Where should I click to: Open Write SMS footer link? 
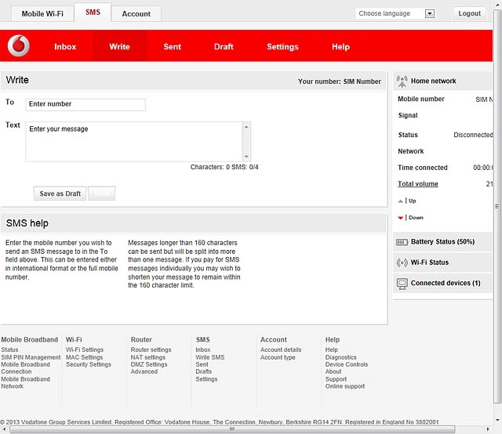[x=210, y=357]
